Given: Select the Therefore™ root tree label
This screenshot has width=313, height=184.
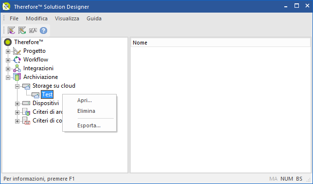Looking at the screenshot, I should [x=29, y=42].
